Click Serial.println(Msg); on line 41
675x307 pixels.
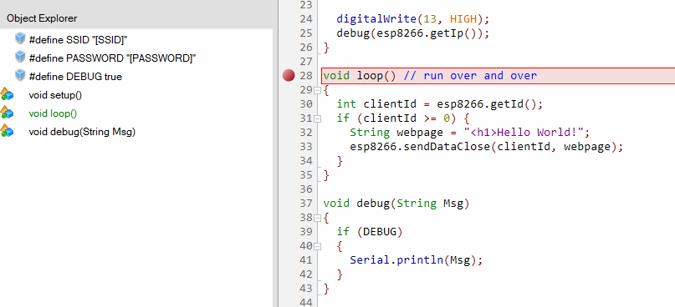tap(417, 260)
